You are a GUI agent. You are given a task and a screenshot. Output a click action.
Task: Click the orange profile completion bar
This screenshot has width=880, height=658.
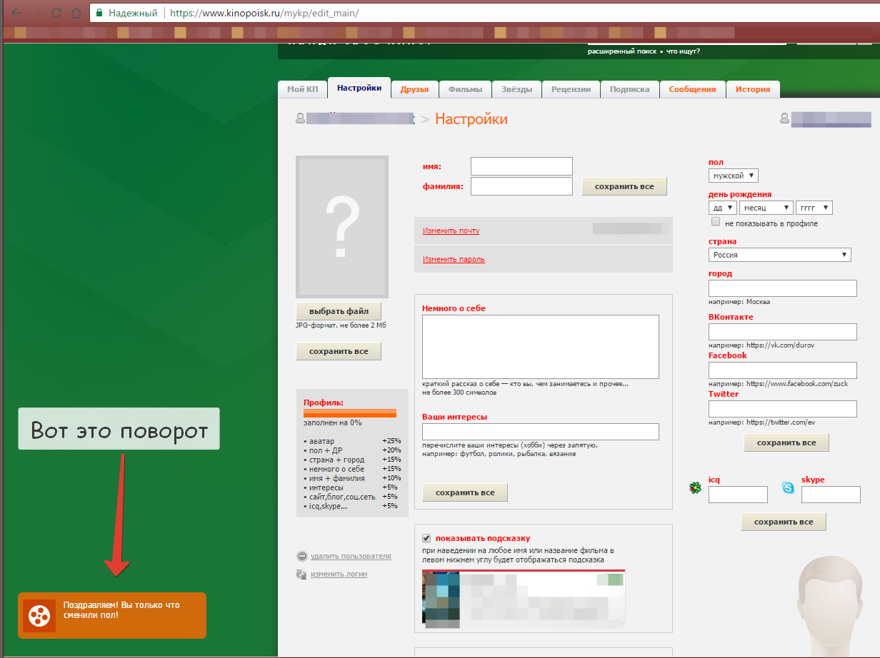pyautogui.click(x=350, y=413)
